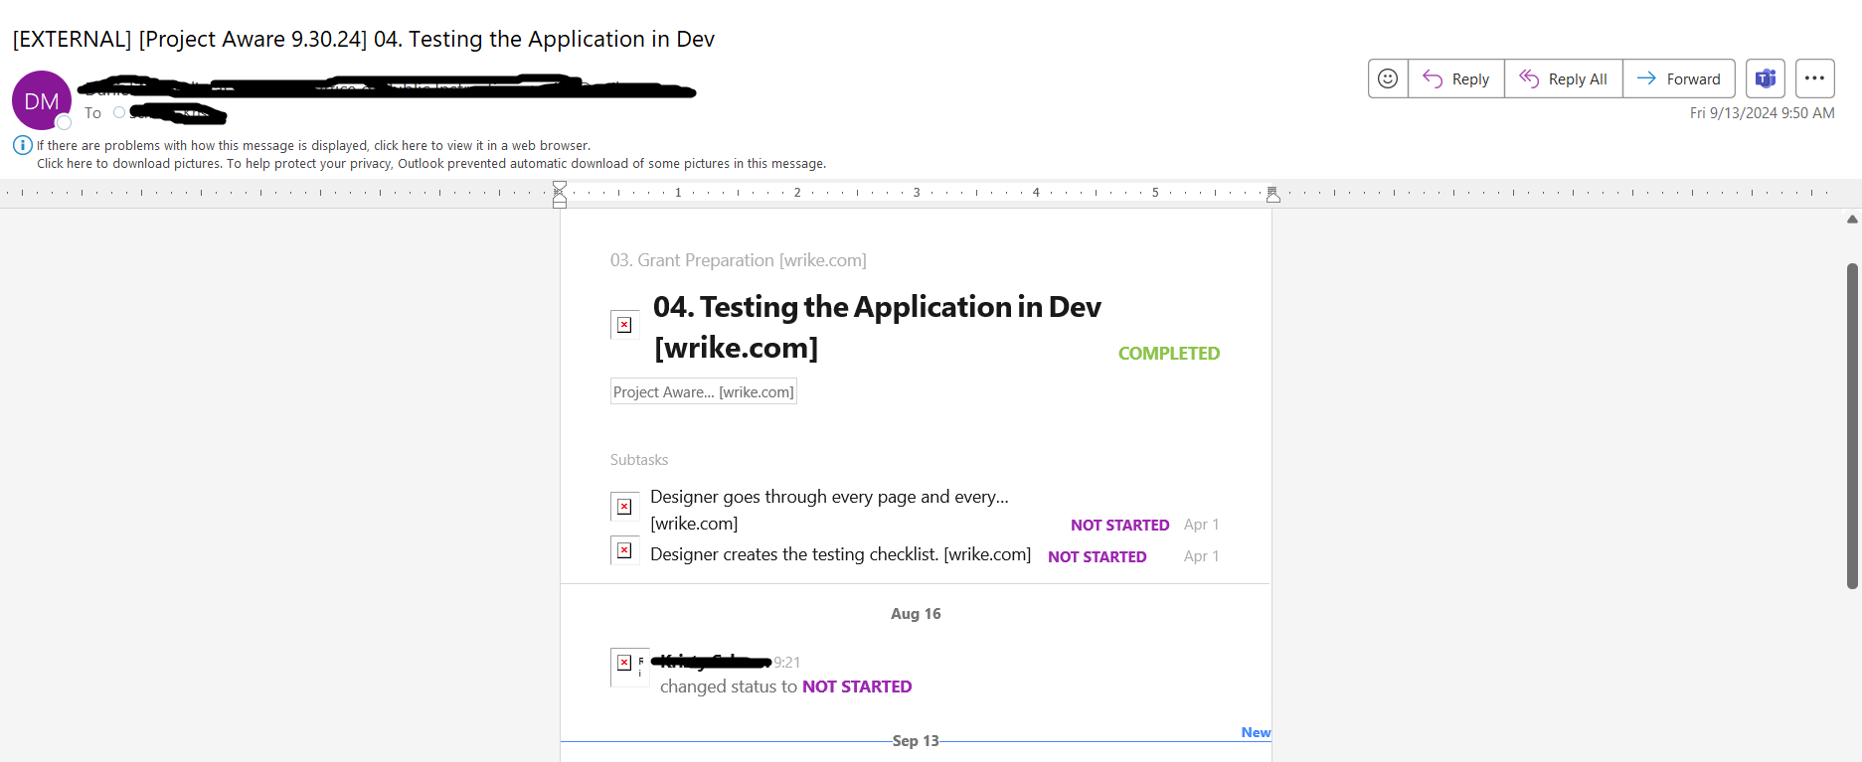
Task: Click the right indent marker on ruler
Action: [1272, 194]
